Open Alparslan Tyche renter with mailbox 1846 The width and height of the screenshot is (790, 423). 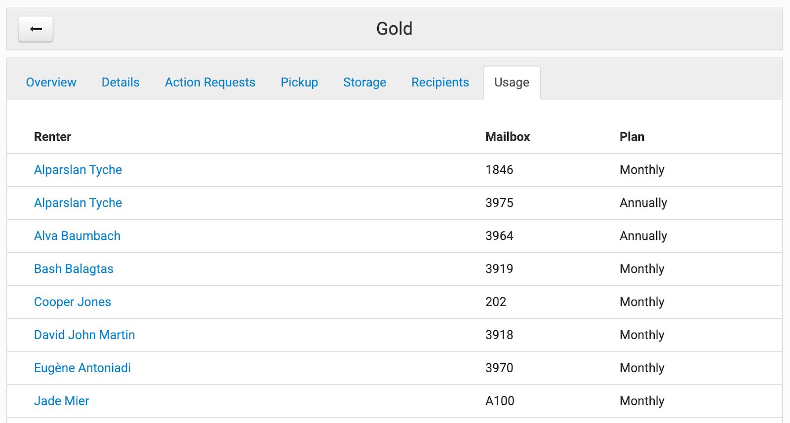[78, 170]
